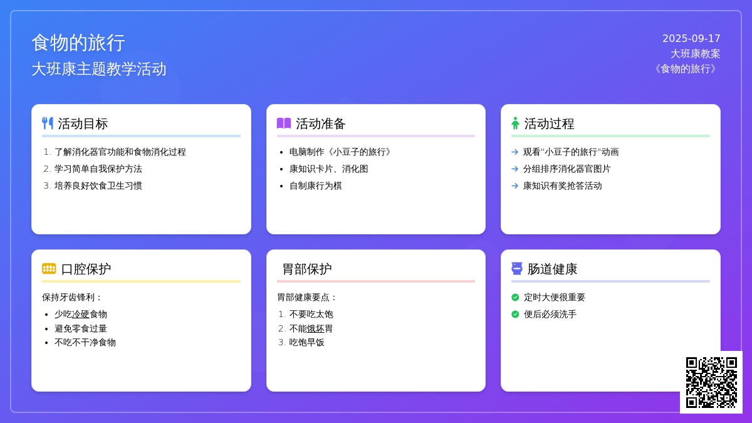Select the 活动准备 card heading
The height and width of the screenshot is (423, 752).
[x=321, y=123]
